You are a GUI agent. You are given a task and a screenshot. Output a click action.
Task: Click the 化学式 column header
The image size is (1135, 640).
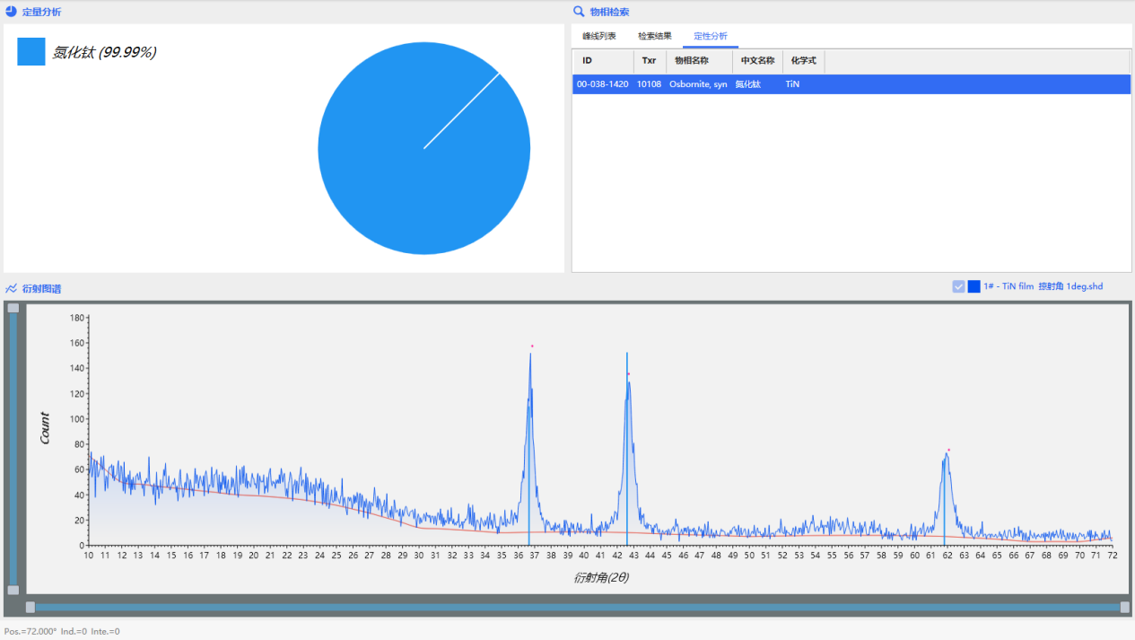(x=803, y=61)
